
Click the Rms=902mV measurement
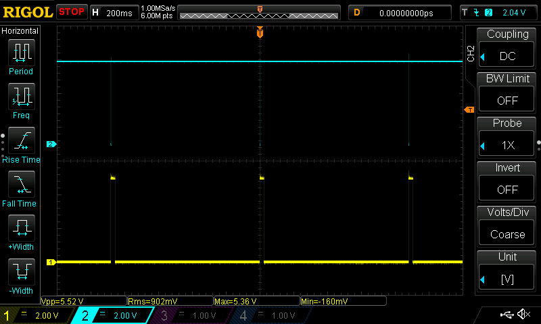click(170, 301)
